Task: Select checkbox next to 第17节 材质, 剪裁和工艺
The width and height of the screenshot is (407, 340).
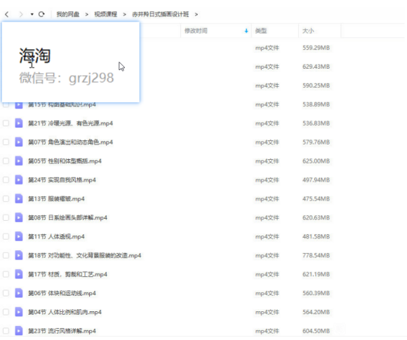Action: click(x=6, y=274)
